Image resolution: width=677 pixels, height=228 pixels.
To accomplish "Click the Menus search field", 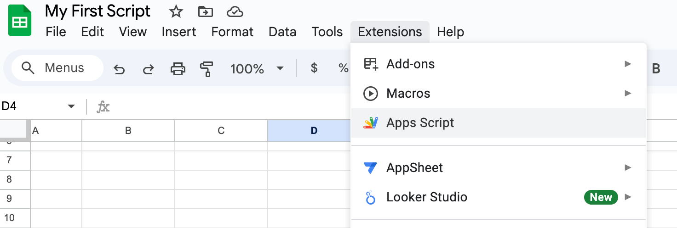I will pyautogui.click(x=57, y=68).
